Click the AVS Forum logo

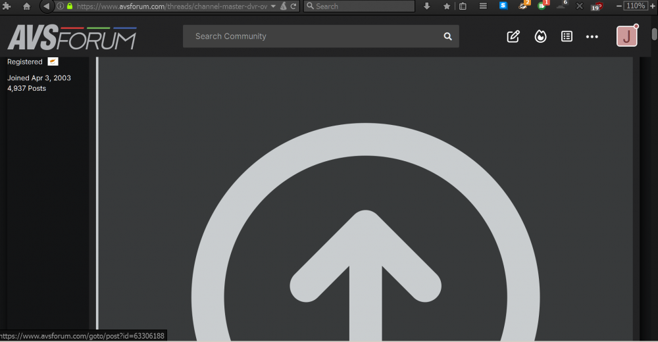pos(72,37)
